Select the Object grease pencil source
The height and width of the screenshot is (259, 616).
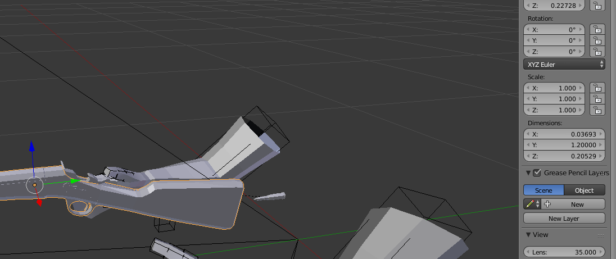(585, 190)
